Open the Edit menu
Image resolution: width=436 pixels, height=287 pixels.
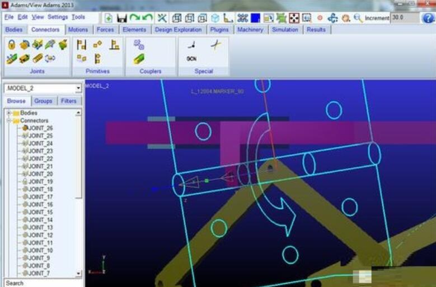pyautogui.click(x=22, y=17)
